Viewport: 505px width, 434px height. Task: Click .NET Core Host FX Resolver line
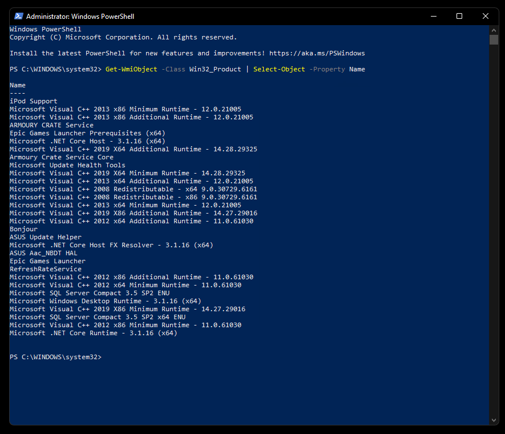(111, 245)
